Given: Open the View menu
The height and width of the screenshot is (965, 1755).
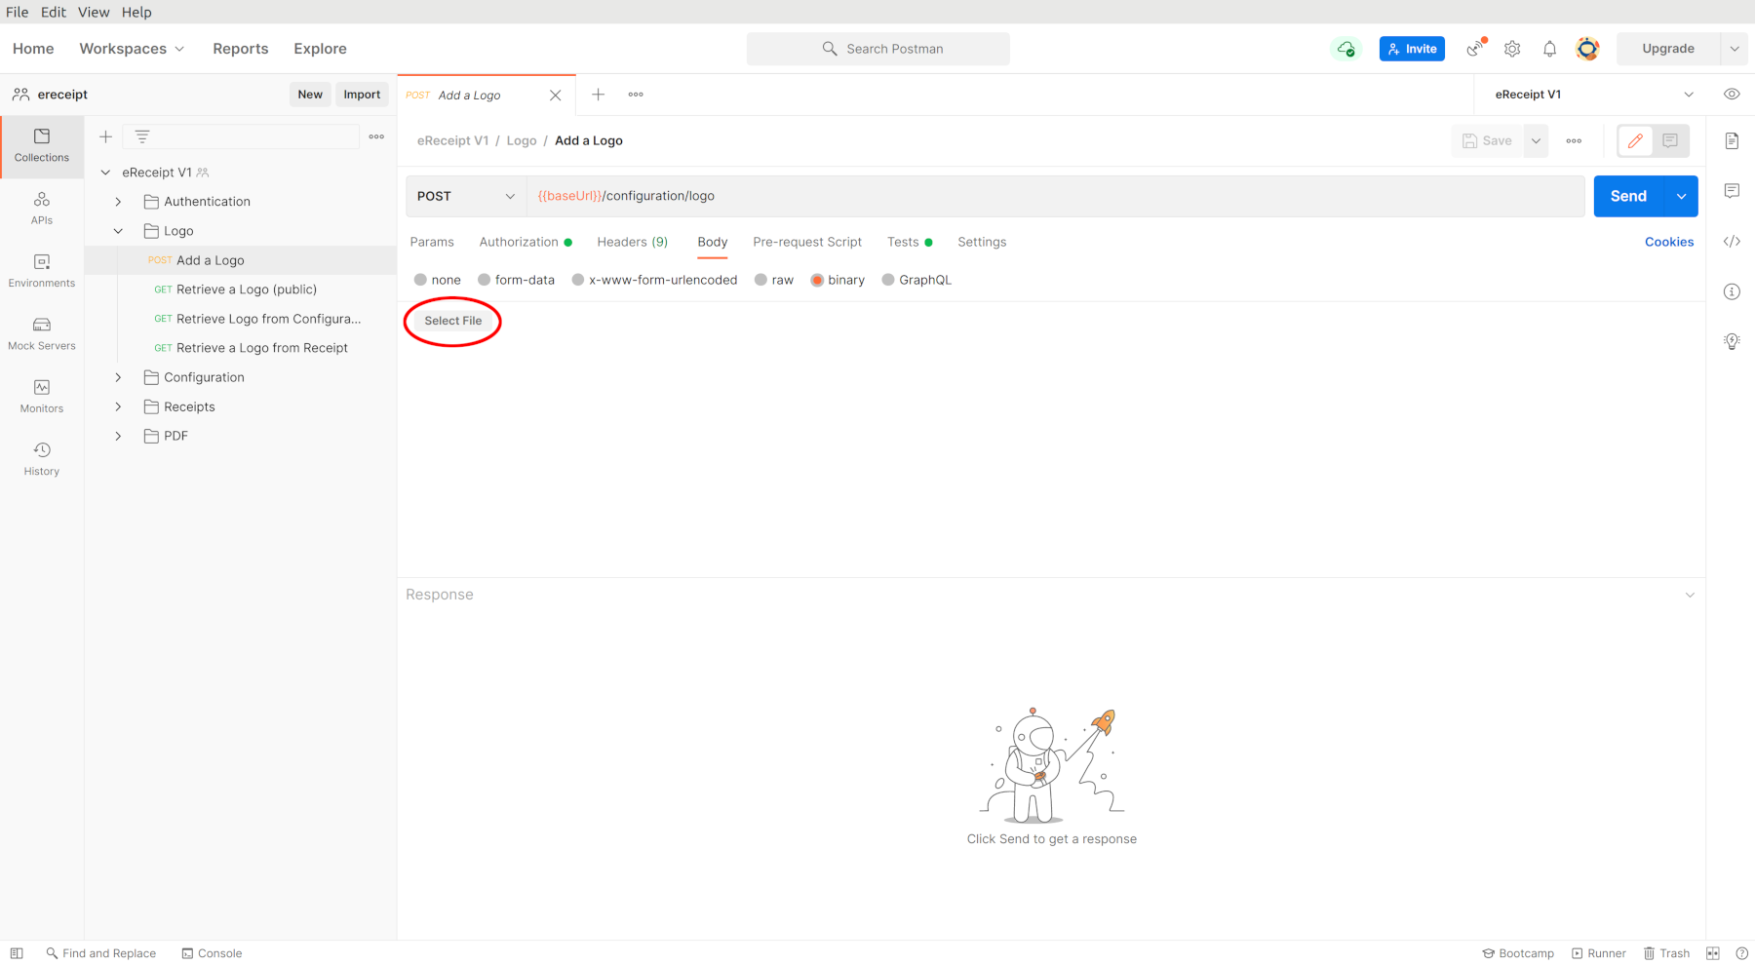Looking at the screenshot, I should [94, 12].
